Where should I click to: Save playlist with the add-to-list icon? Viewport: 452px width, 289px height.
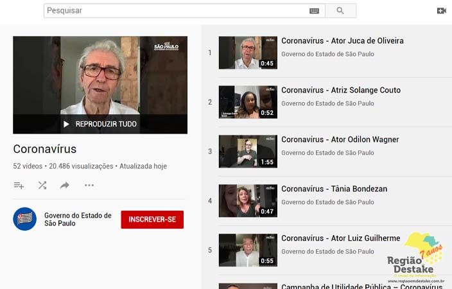[x=19, y=185]
